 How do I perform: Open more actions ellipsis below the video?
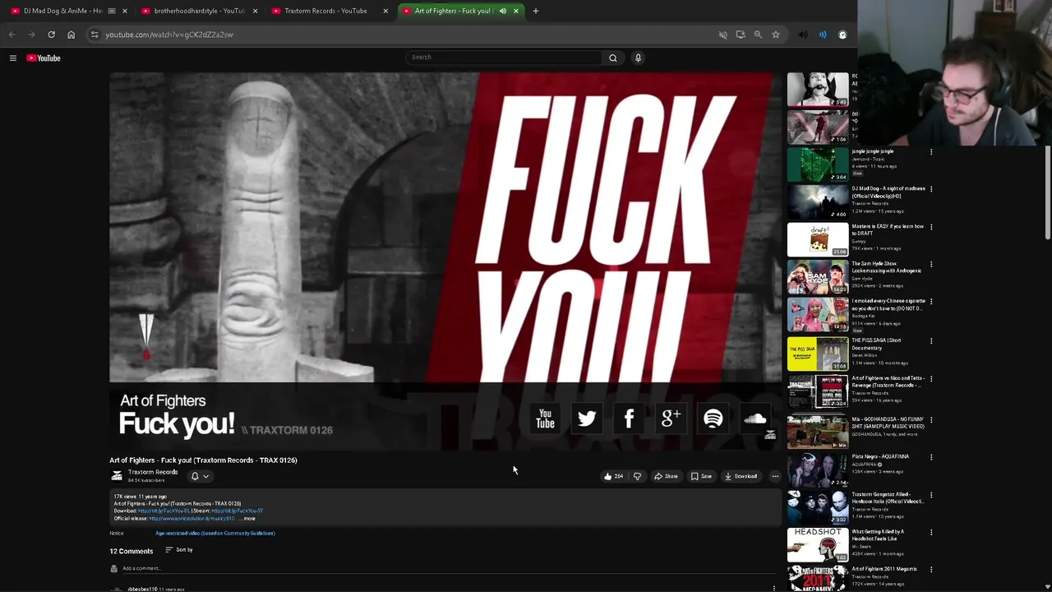(774, 476)
